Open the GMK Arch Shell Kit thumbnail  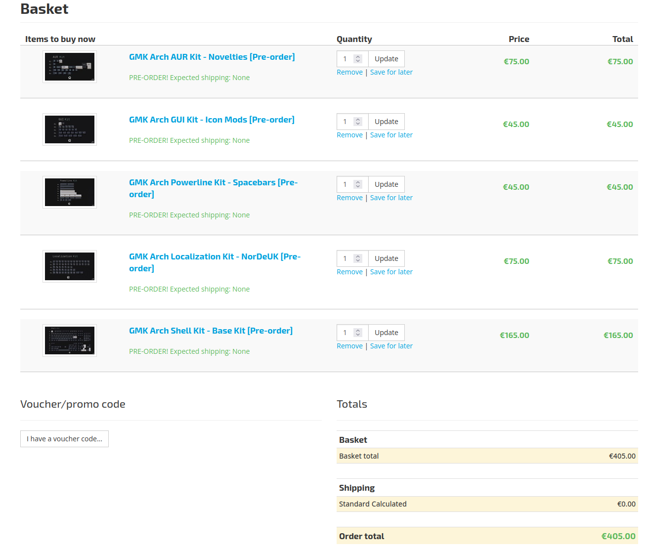tap(70, 340)
